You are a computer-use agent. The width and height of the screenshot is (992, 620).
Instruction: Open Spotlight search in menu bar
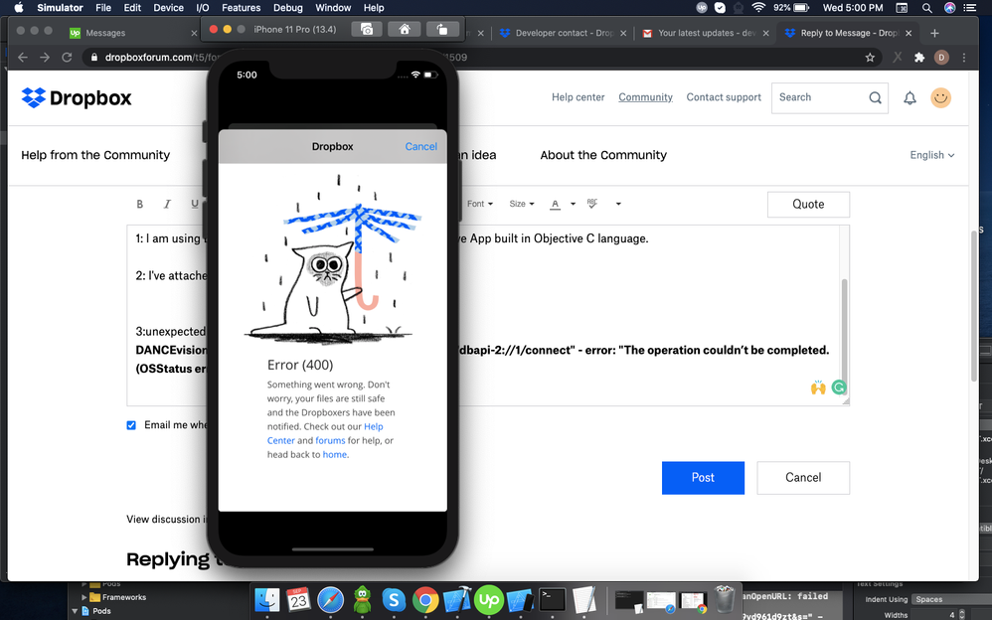pos(926,8)
